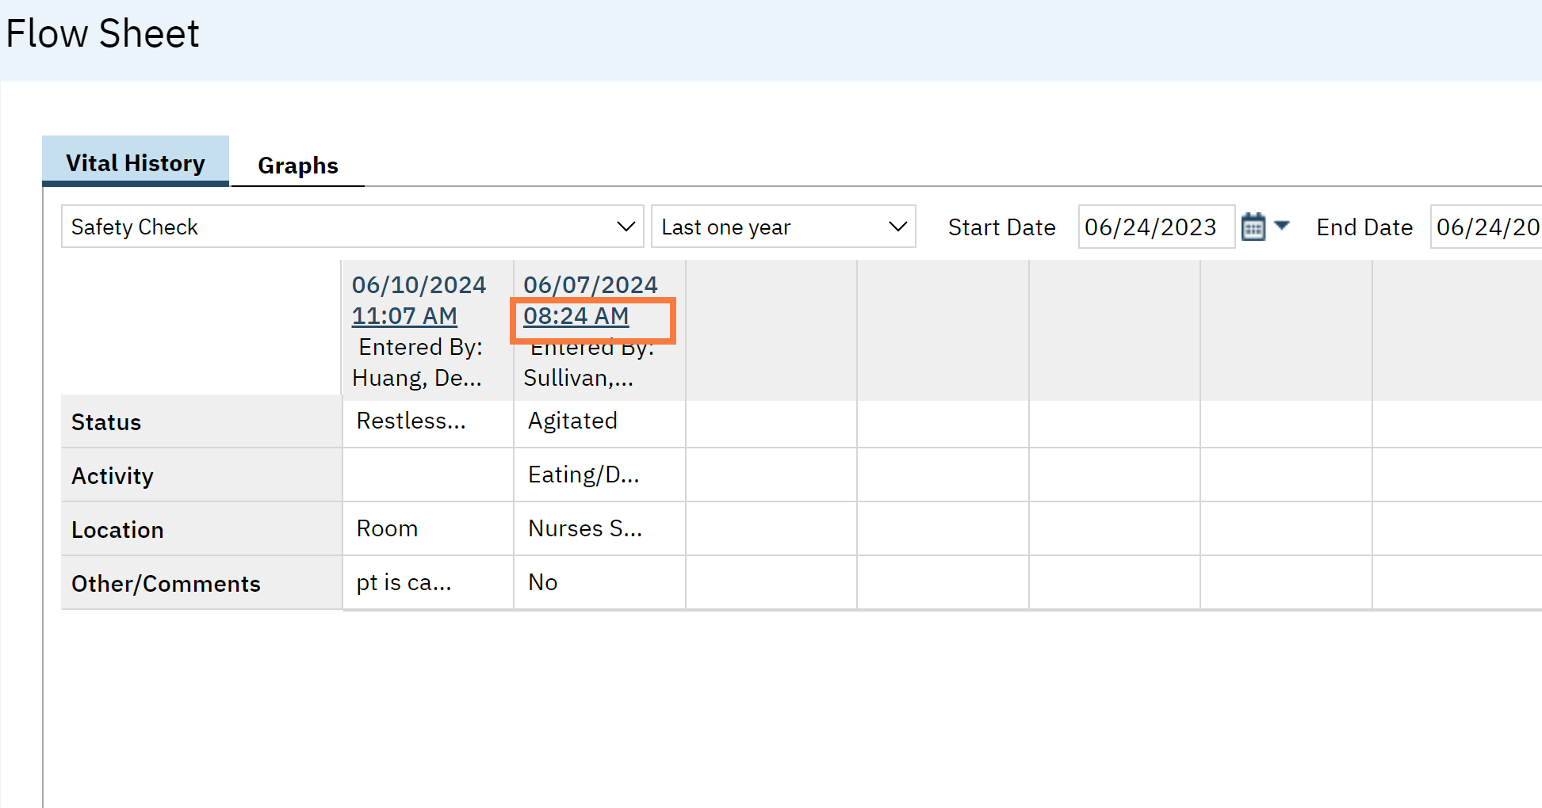Click the Nurses S... location cell

coord(585,528)
